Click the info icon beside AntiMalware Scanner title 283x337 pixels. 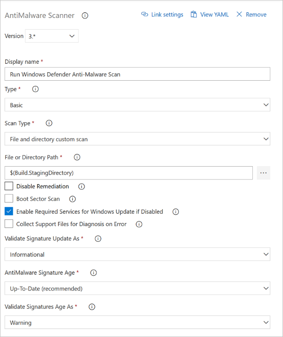[x=85, y=16]
